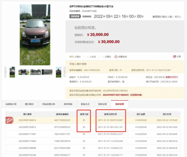Select the third thumbnail in the carousel
This screenshot has width=187, height=157.
pos(35,72)
